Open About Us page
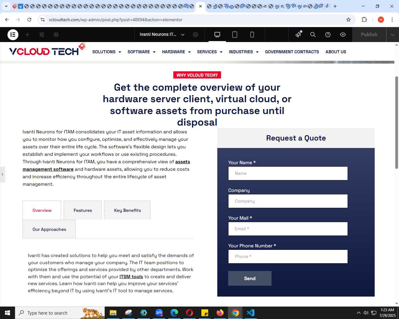The image size is (399, 319). pos(336,52)
